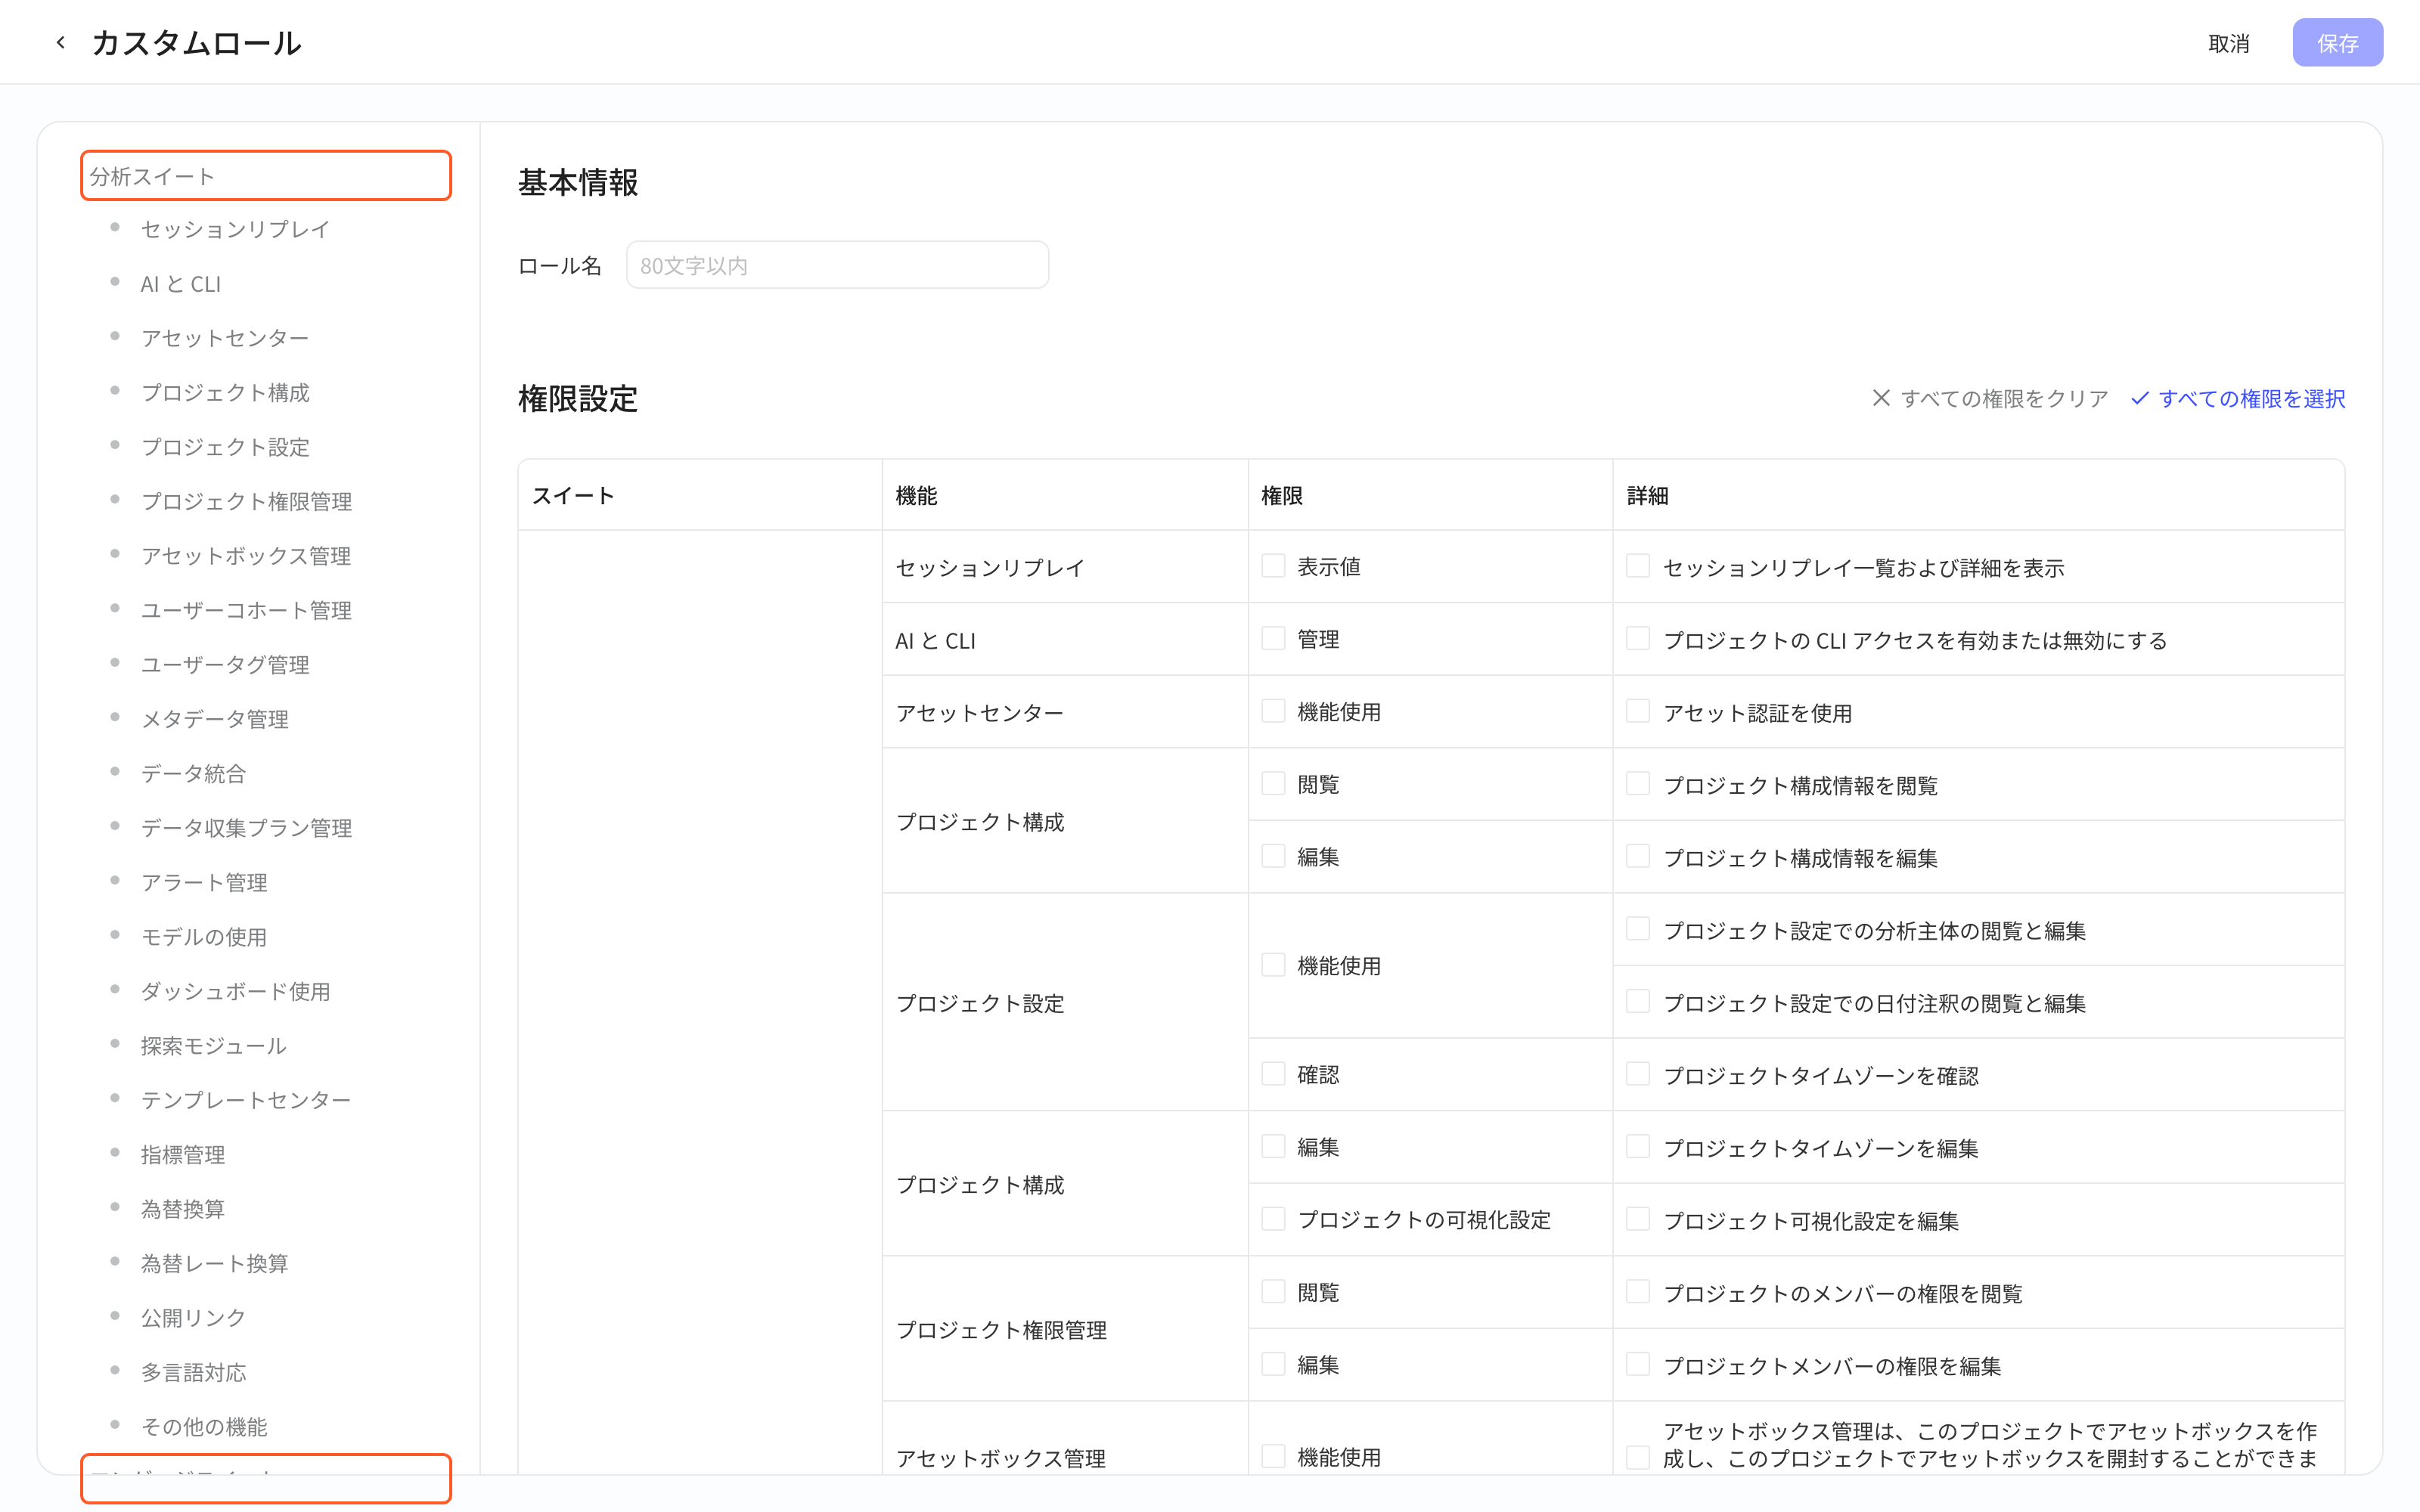Click the カスタムロール page title
Viewport: 2420px width, 1512px height.
[x=196, y=43]
